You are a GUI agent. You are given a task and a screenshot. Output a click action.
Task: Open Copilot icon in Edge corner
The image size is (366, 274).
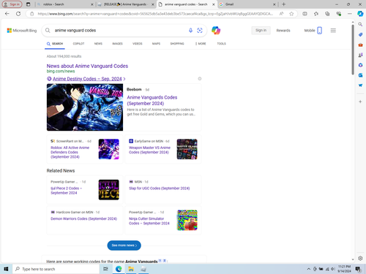click(x=360, y=14)
